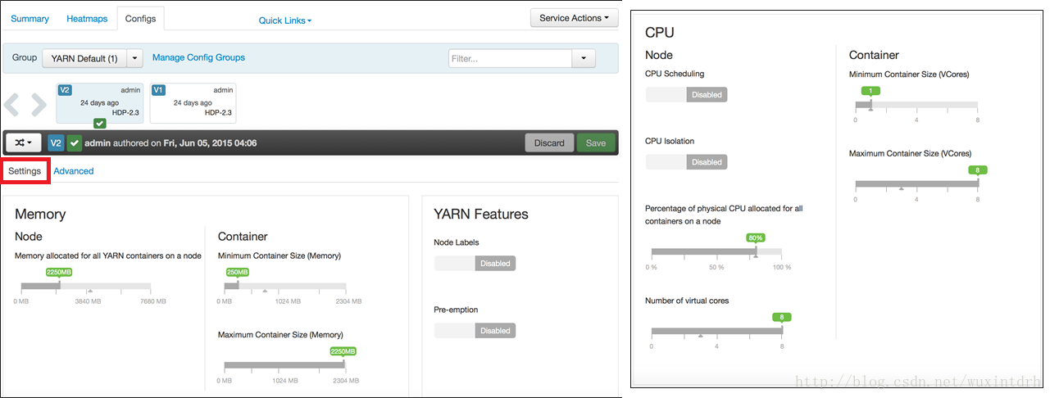Image resolution: width=1050 pixels, height=398 pixels.
Task: Click the Minimum Container Size (Memory) slider
Action: 284,286
